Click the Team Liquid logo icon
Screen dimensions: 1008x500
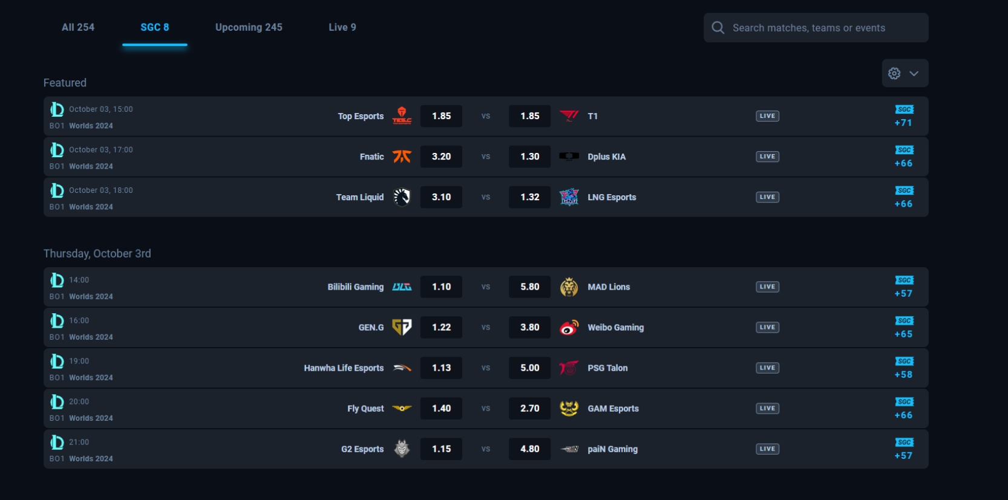coord(402,196)
